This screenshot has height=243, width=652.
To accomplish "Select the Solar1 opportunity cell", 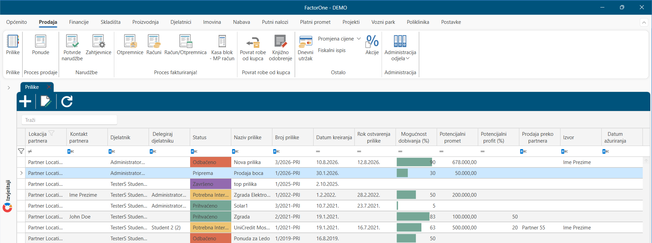I will coord(252,206).
